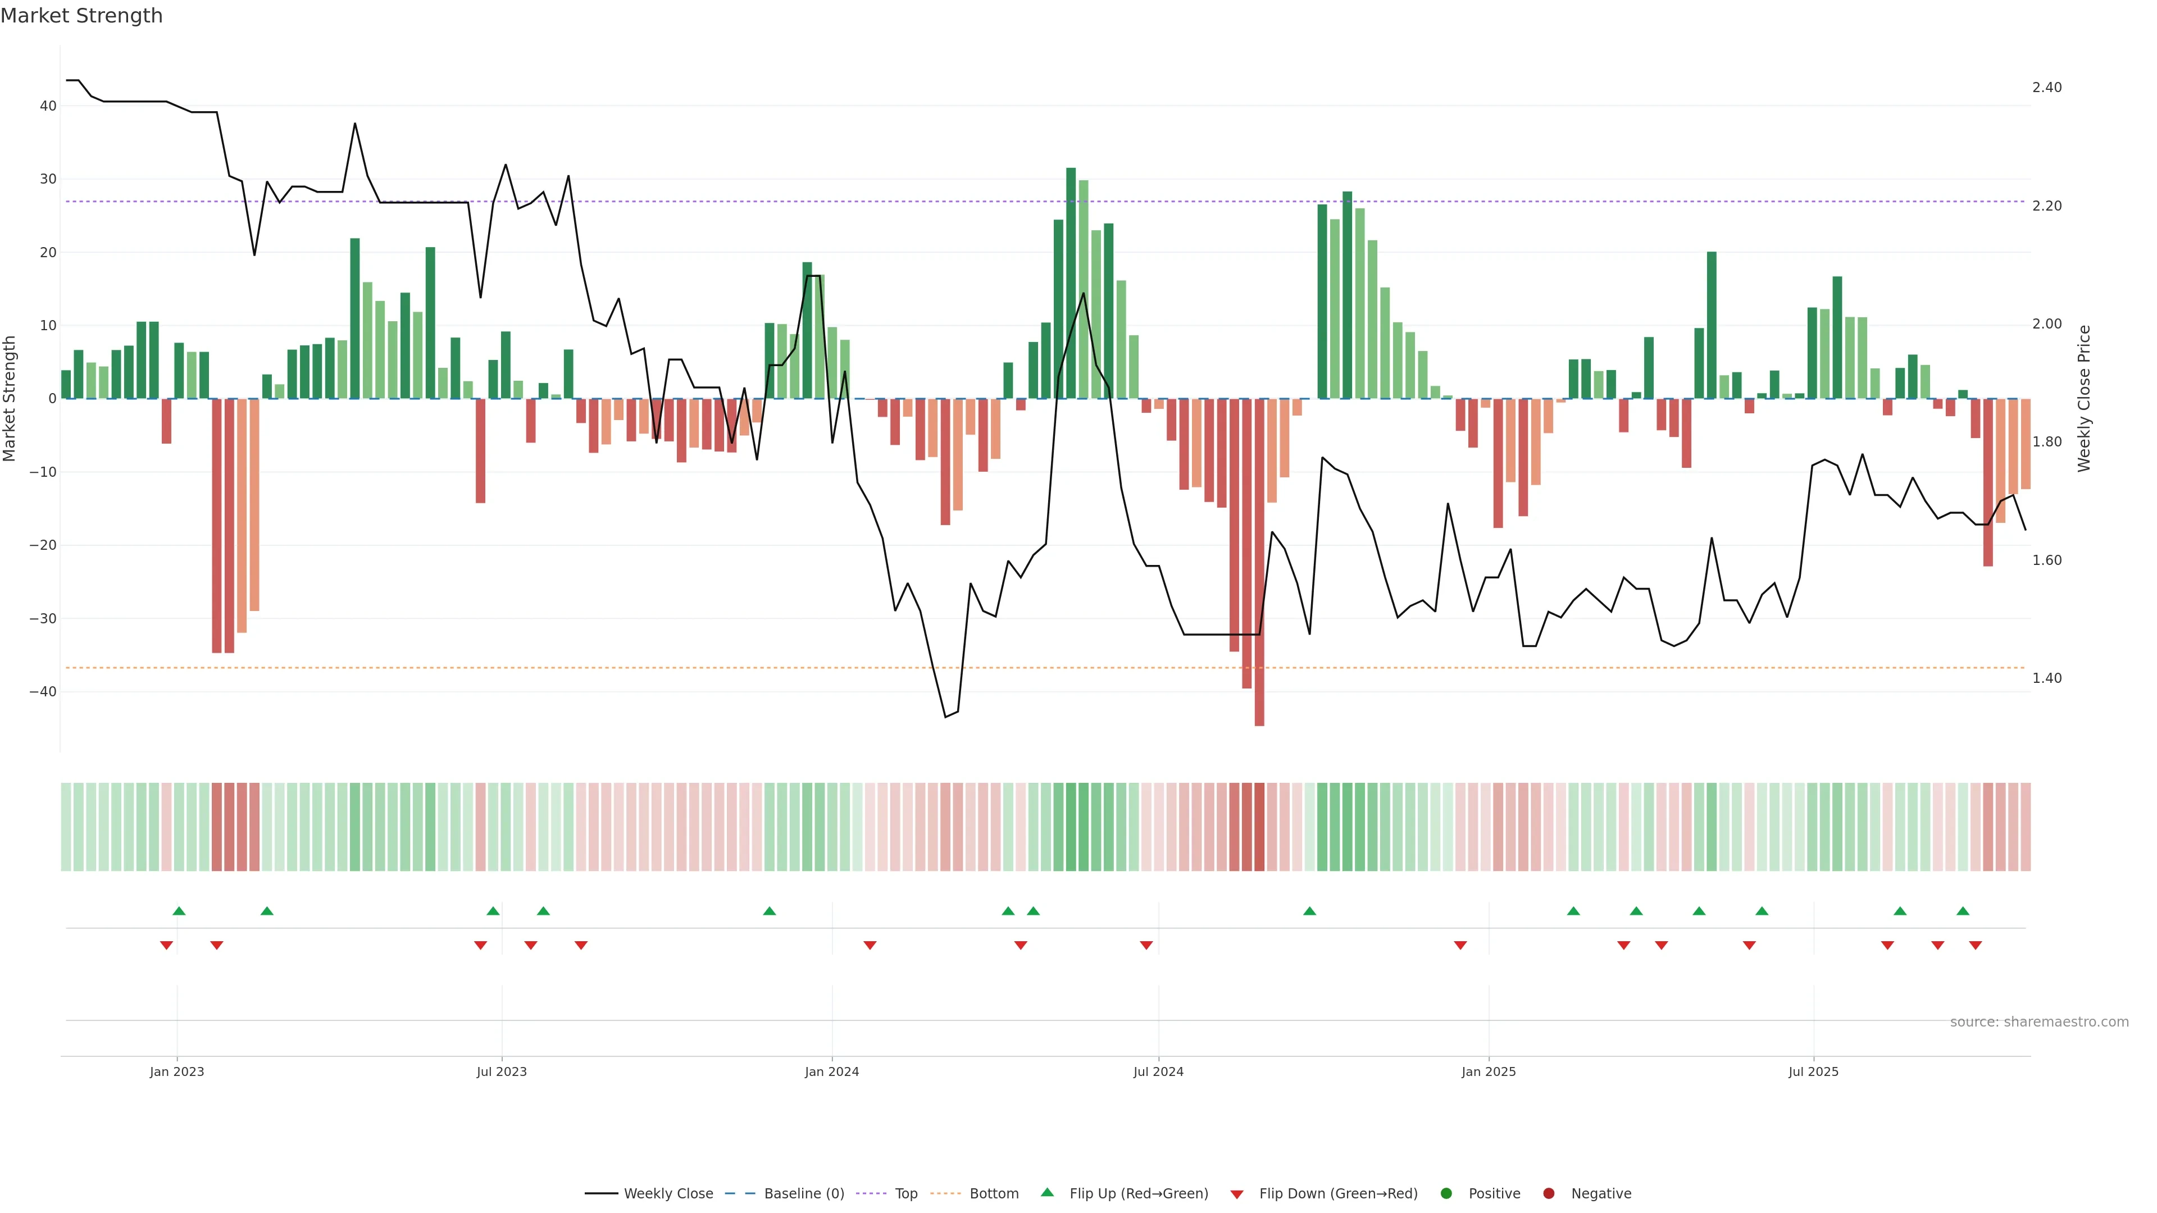This screenshot has height=1213, width=2157.
Task: Click the rightmost red flip-down triangle marker
Action: [x=1976, y=945]
